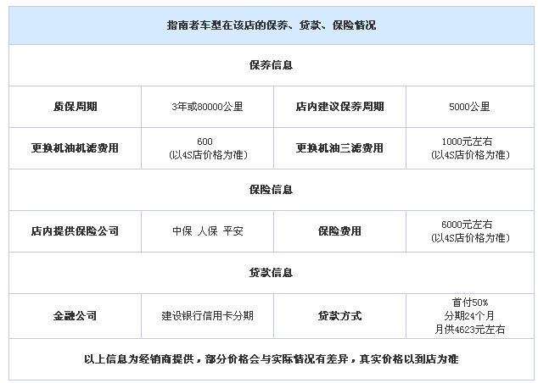This screenshot has width=538, height=383.
Task: Select the 首付50% text
Action: coord(470,303)
